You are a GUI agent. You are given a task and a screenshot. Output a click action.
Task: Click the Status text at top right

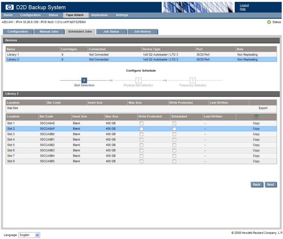(277, 22)
